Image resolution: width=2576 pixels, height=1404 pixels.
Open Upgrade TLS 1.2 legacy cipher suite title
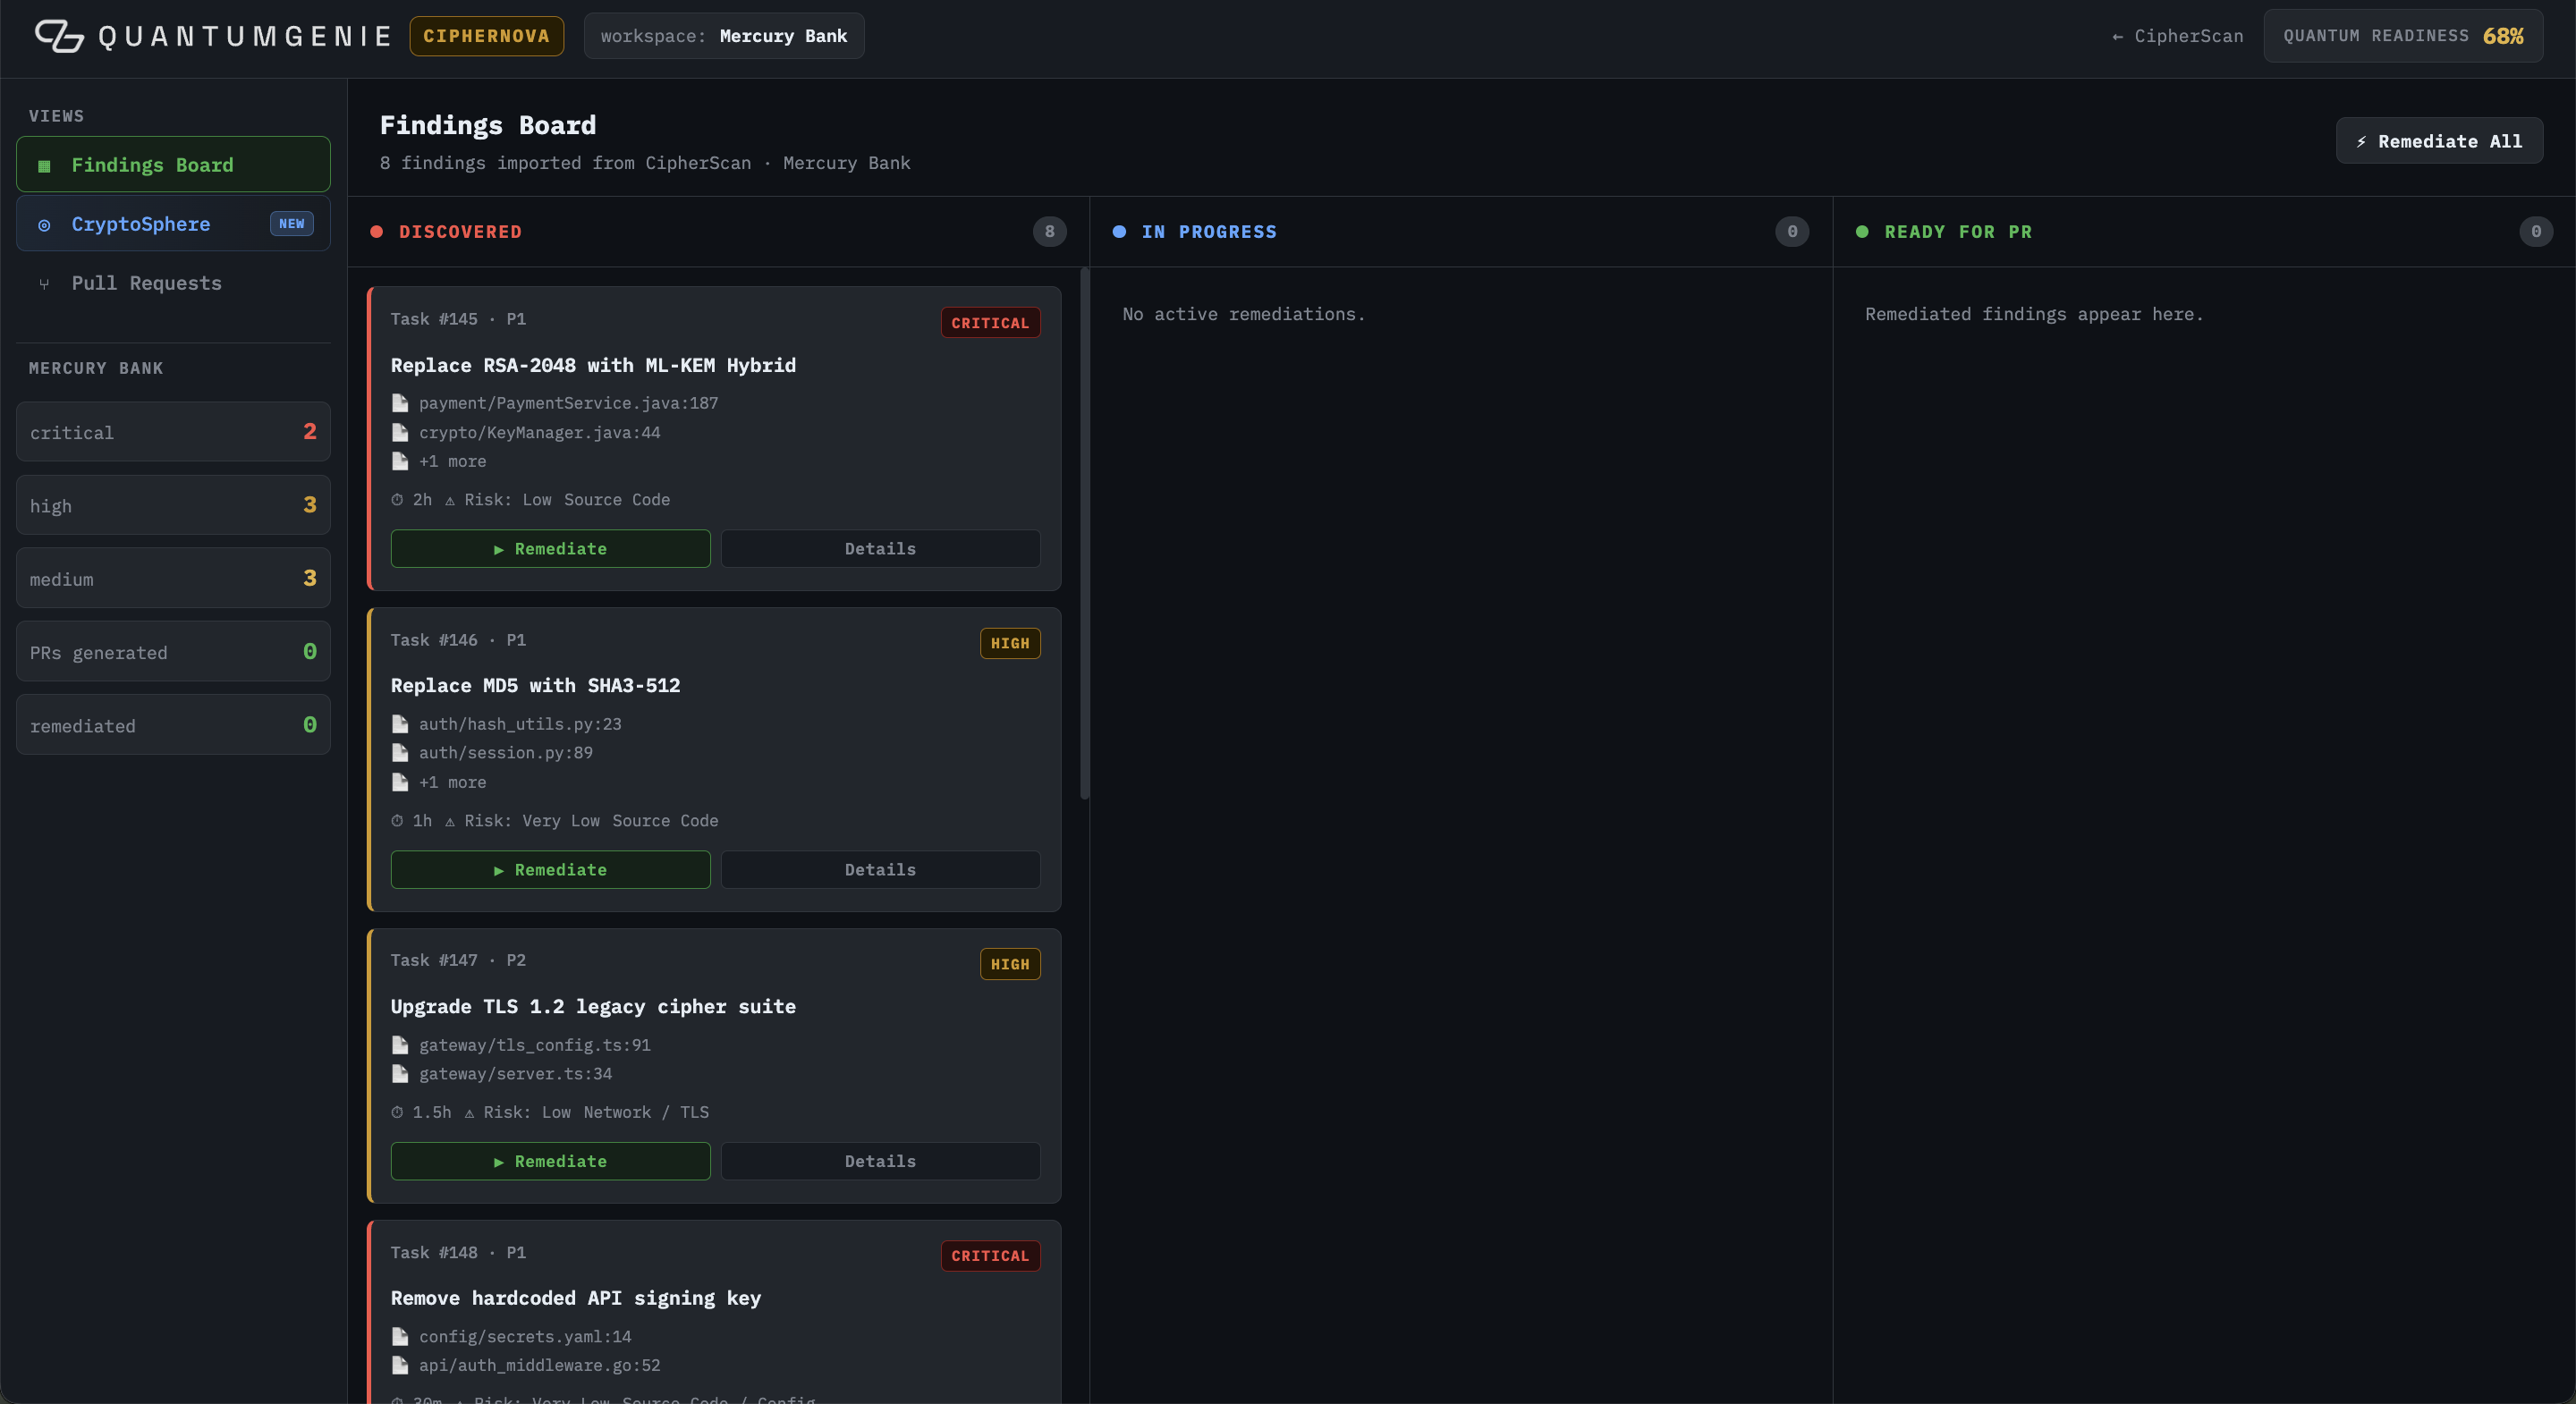[x=593, y=1006]
